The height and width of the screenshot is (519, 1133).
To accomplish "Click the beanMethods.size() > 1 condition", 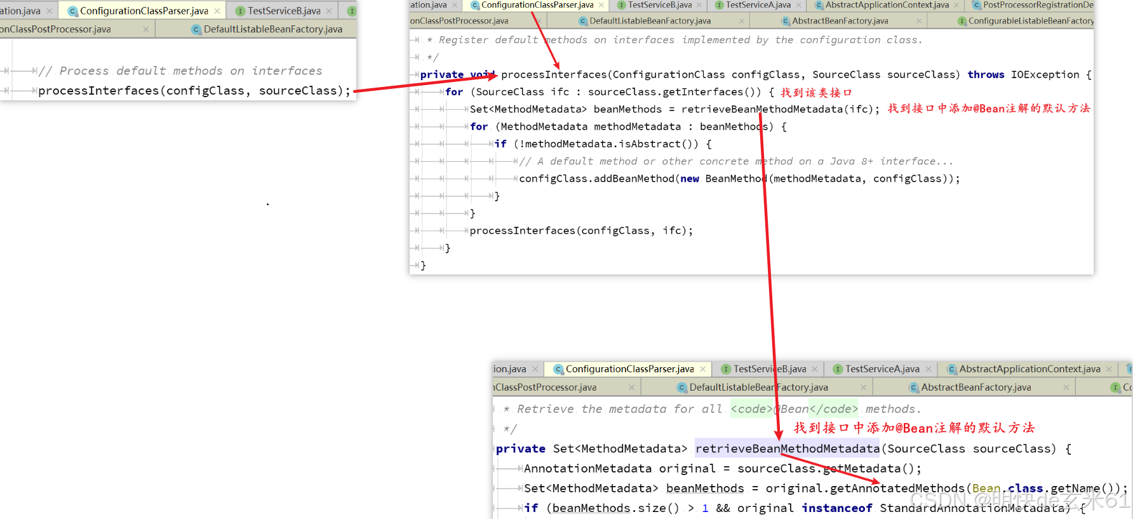I will click(x=631, y=508).
